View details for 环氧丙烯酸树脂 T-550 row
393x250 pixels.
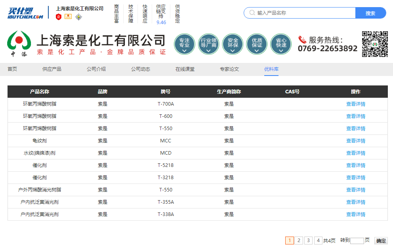coord(356,129)
